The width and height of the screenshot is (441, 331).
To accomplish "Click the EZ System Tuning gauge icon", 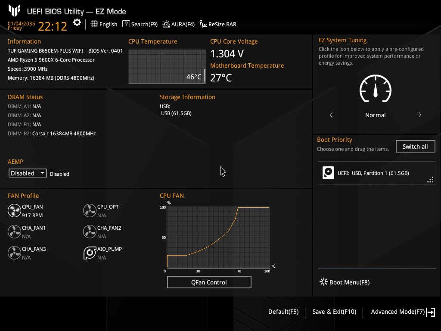I will pyautogui.click(x=376, y=88).
